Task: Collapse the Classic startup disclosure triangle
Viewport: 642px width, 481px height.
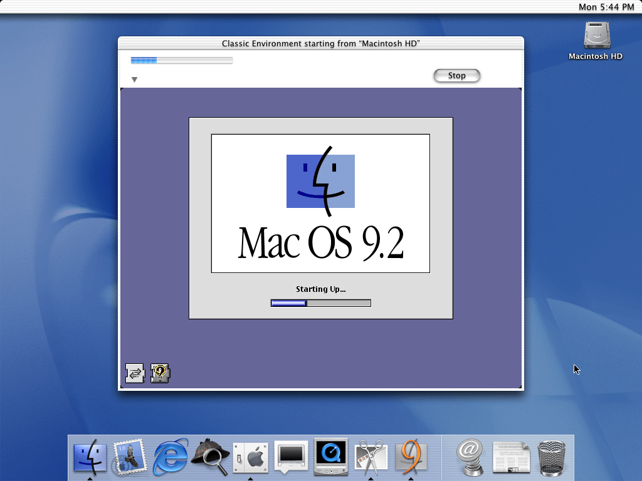Action: point(134,80)
